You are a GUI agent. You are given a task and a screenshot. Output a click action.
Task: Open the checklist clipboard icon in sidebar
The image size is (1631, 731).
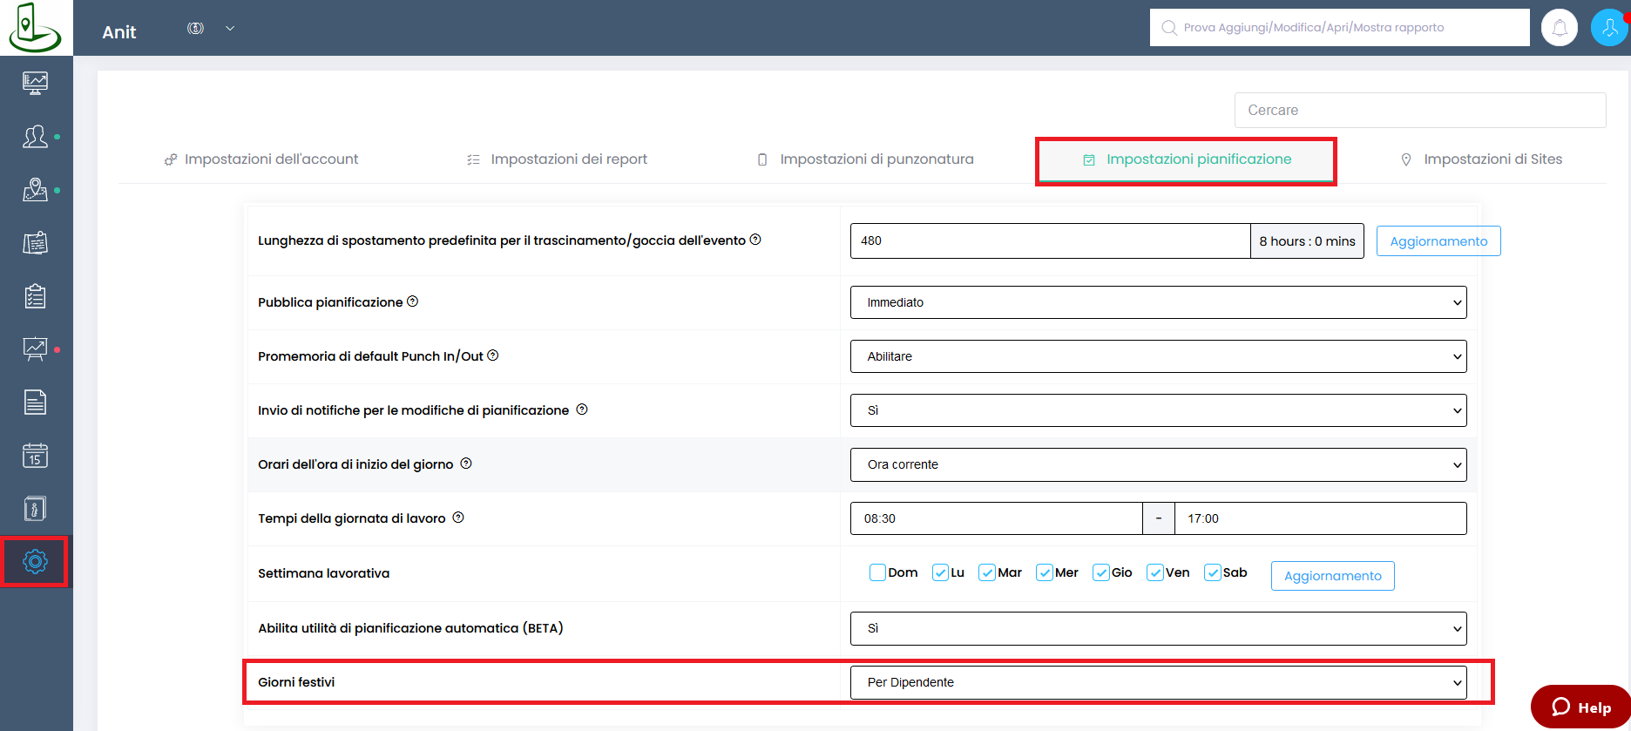(35, 296)
